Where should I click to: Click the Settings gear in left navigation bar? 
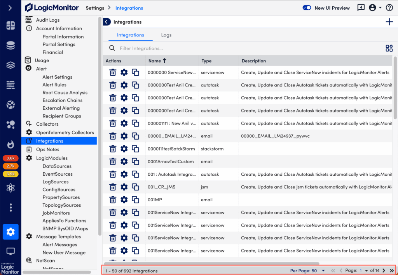[10, 232]
